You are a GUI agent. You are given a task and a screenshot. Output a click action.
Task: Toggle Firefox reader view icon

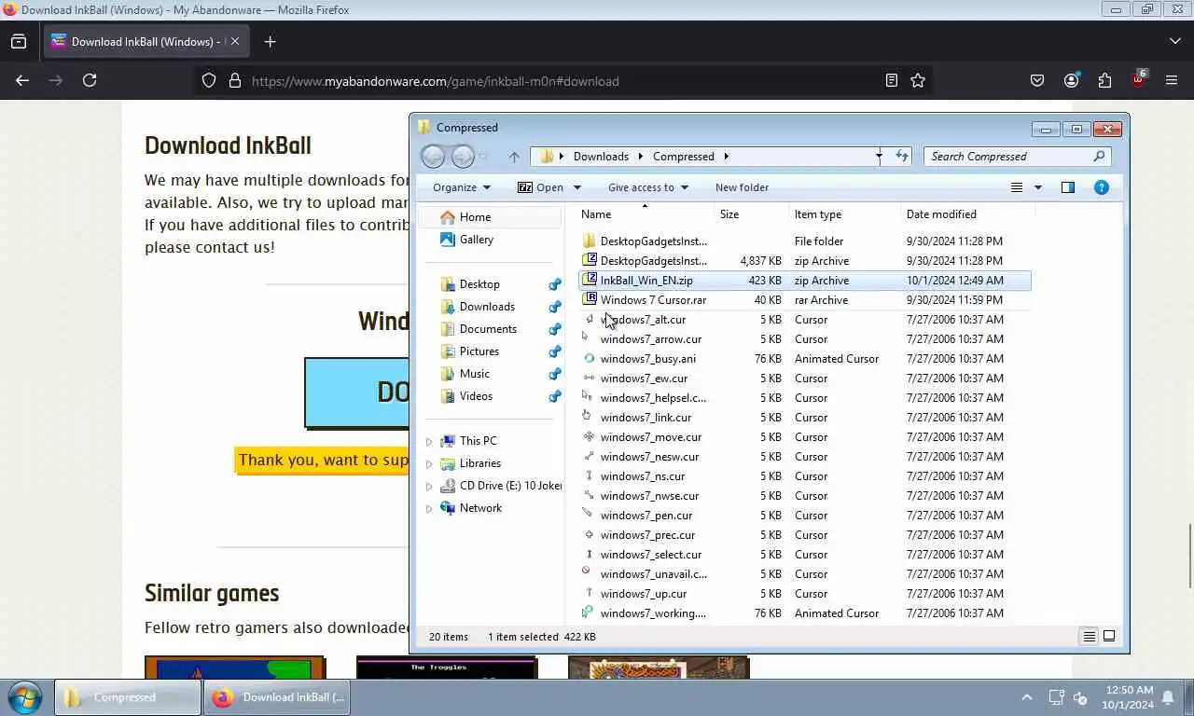coord(892,81)
